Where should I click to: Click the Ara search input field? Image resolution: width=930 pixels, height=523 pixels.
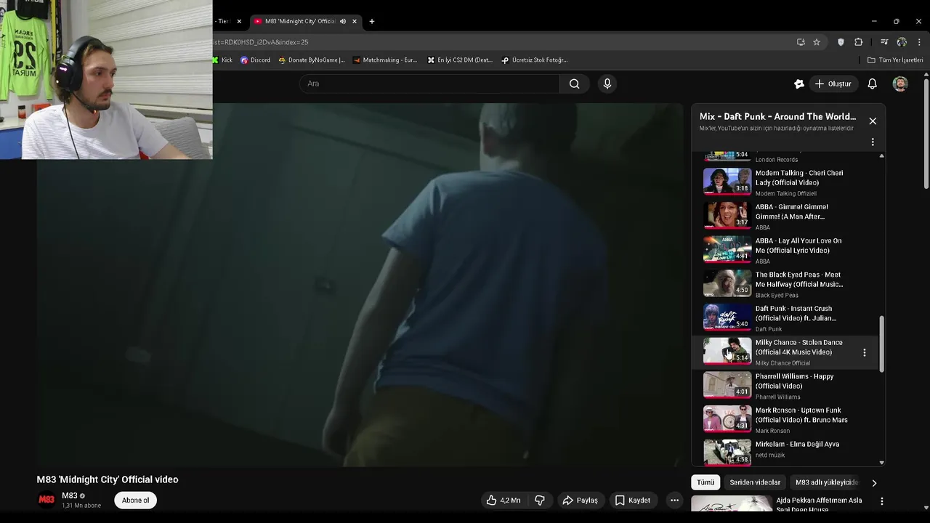[429, 84]
